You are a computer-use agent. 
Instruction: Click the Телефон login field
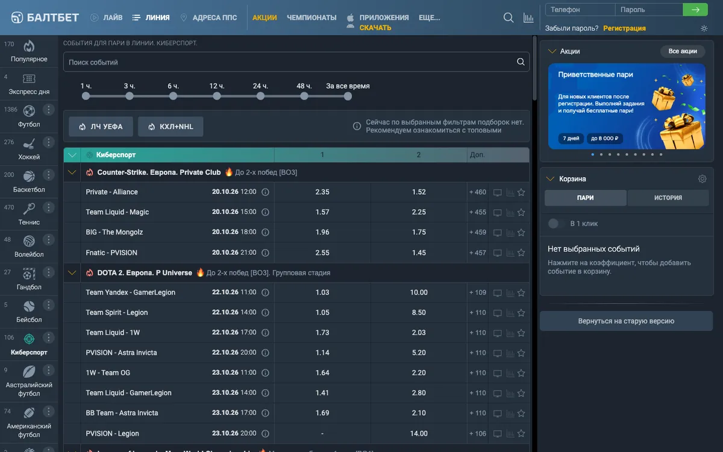pyautogui.click(x=580, y=10)
